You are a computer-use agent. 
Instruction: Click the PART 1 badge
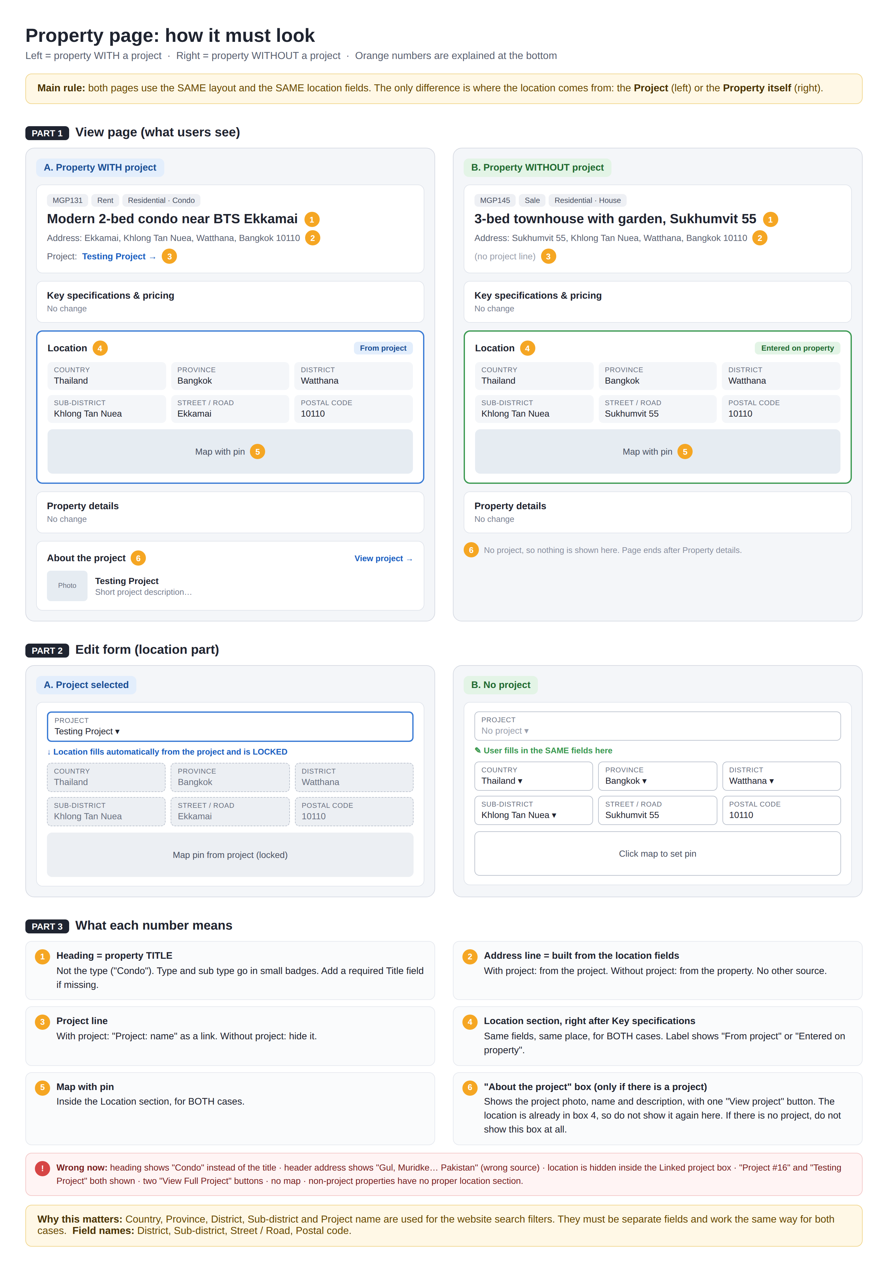point(47,133)
